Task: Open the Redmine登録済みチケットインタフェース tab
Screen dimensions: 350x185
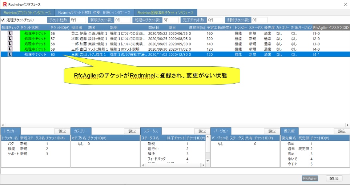Action: coord(165,13)
